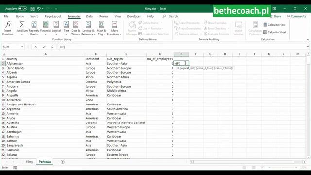The width and height of the screenshot is (311, 175).
Task: Click vertical scrollbar down arrow
Action: point(308,157)
